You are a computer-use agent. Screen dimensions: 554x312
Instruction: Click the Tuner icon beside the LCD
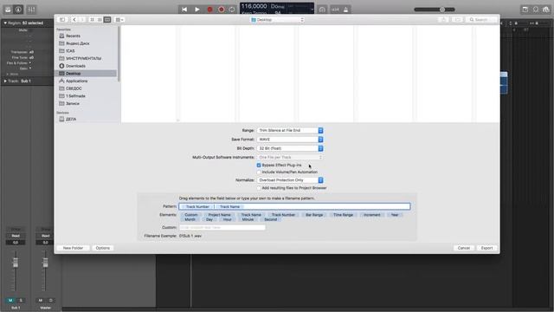(322, 10)
